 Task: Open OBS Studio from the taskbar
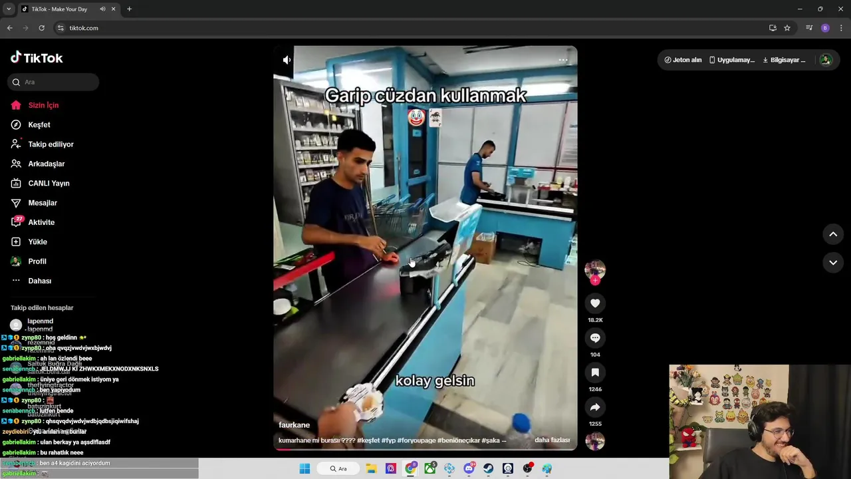(527, 468)
